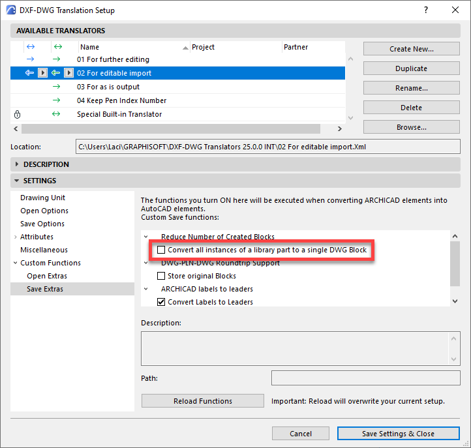Click the ARCHICAD app icon in title bar
The height and width of the screenshot is (448, 471).
[x=11, y=10]
